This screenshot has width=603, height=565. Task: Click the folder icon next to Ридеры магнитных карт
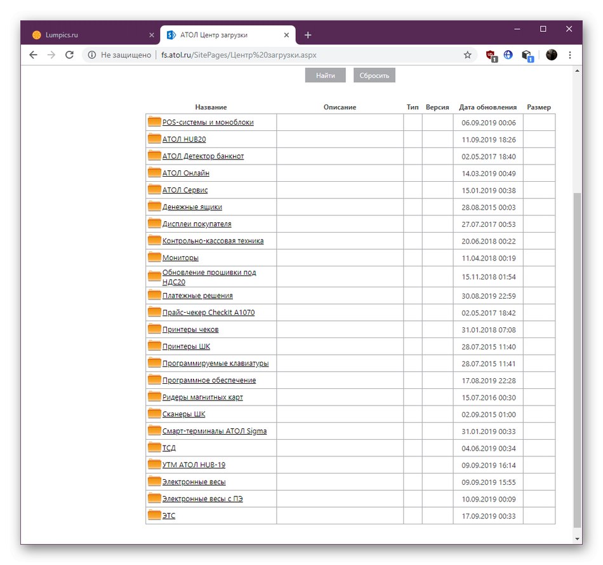(x=154, y=397)
